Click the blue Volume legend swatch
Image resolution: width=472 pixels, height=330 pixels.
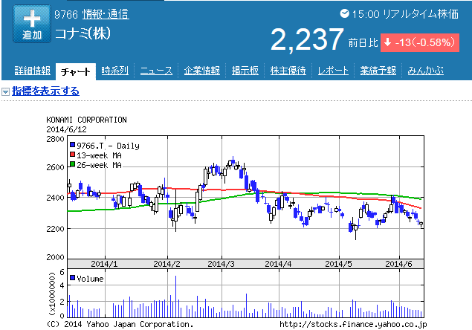pyautogui.click(x=73, y=278)
